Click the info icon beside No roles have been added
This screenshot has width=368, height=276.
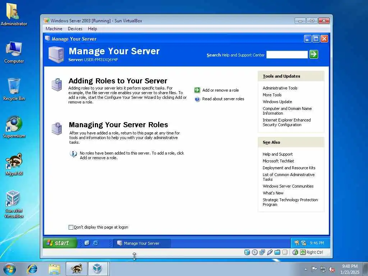pyautogui.click(x=73, y=154)
